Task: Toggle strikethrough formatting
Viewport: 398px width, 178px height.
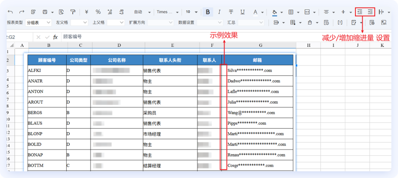Action: [231, 12]
